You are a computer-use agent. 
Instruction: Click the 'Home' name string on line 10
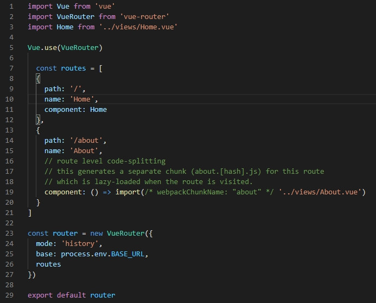[x=82, y=99]
